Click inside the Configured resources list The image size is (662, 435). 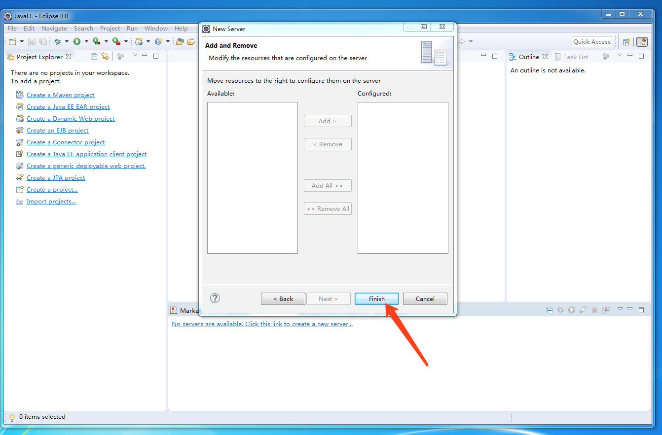pos(403,178)
